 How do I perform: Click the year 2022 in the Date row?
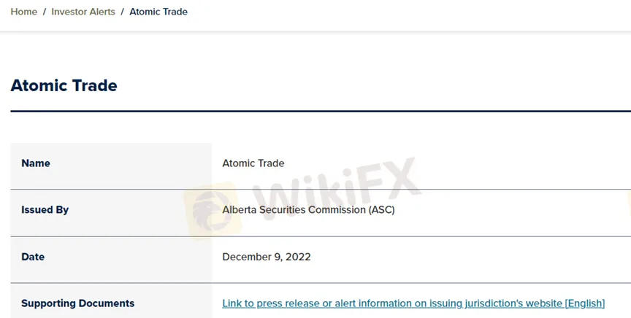click(298, 257)
